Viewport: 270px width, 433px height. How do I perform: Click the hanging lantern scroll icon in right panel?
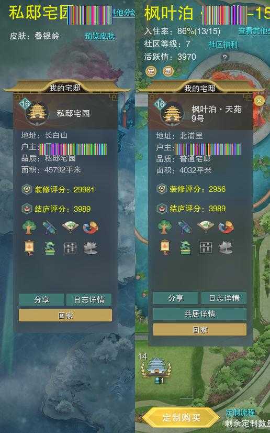[164, 247]
